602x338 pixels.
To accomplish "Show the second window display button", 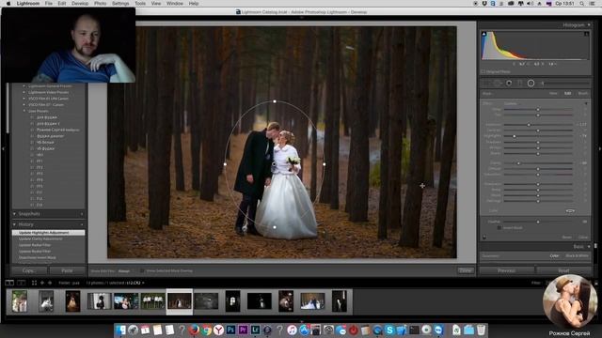I will point(22,283).
